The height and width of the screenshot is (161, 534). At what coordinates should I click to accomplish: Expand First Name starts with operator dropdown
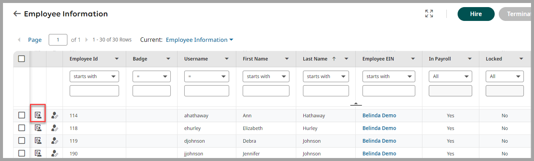[x=266, y=76]
